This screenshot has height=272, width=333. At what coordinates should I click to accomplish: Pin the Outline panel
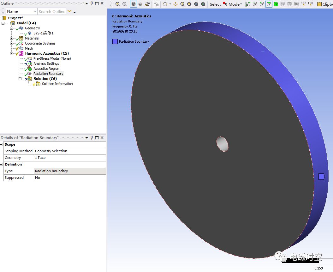click(x=92, y=3)
